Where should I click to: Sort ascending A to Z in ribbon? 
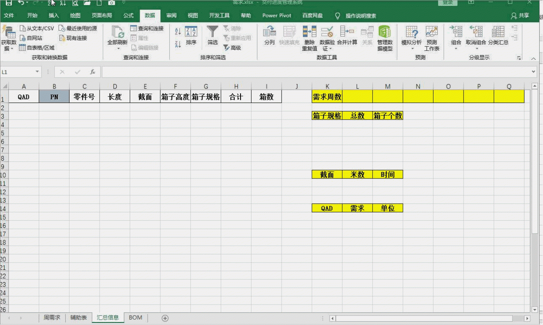(178, 32)
